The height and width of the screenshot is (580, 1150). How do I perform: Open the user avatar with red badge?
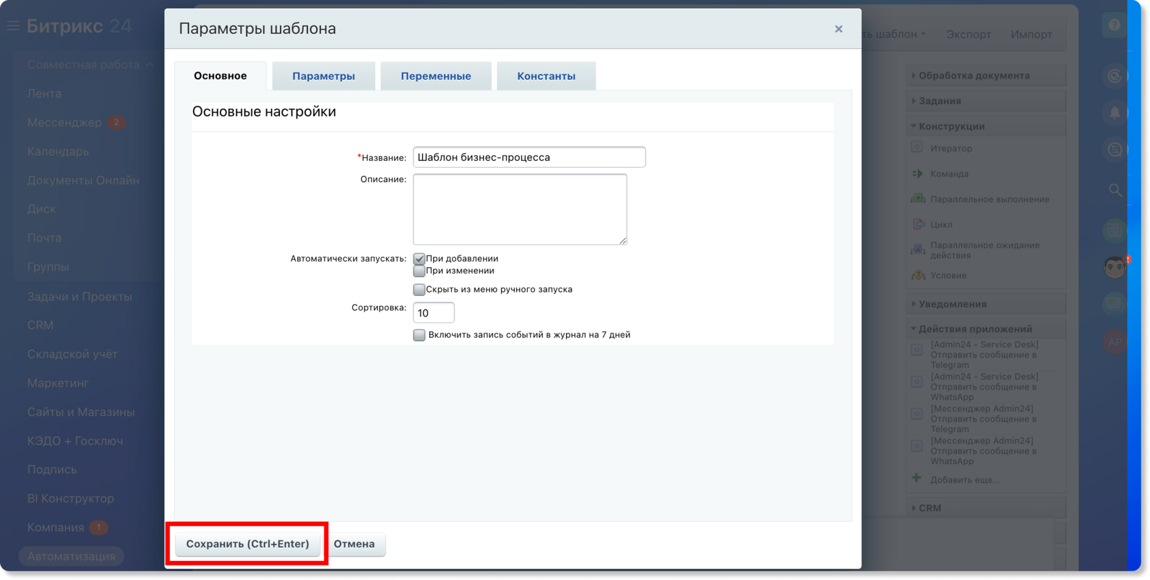click(1115, 267)
